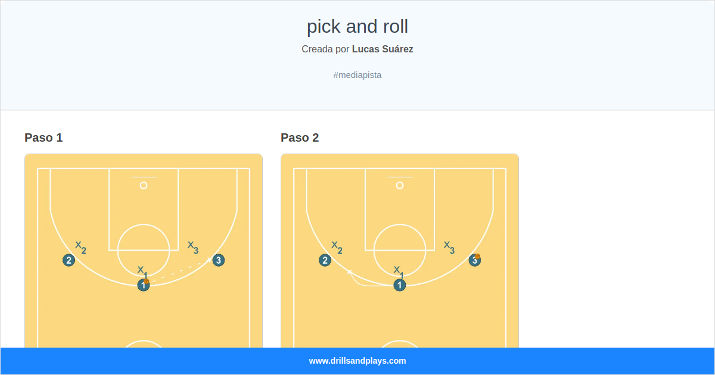Select the Paso 1 heading

[43, 137]
